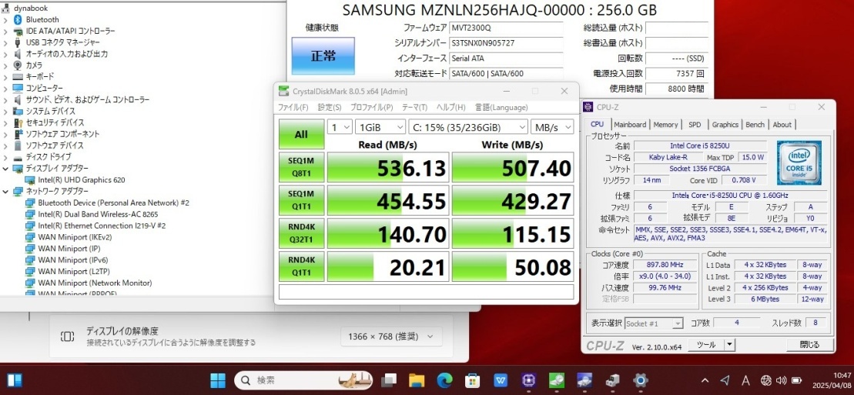The image size is (854, 395).
Task: Switch to the Memory tab in CPU-Z
Action: click(665, 124)
